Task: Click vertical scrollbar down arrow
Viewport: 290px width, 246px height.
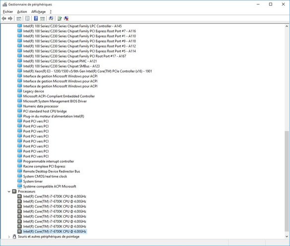Action: click(x=287, y=237)
